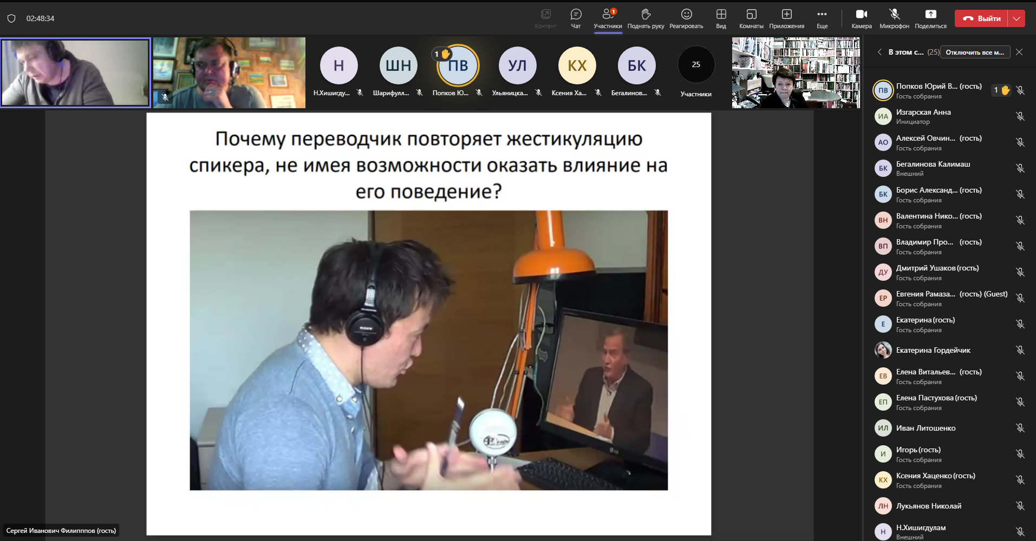
Task: Click the 25 Участники overflow circle
Action: pos(696,65)
